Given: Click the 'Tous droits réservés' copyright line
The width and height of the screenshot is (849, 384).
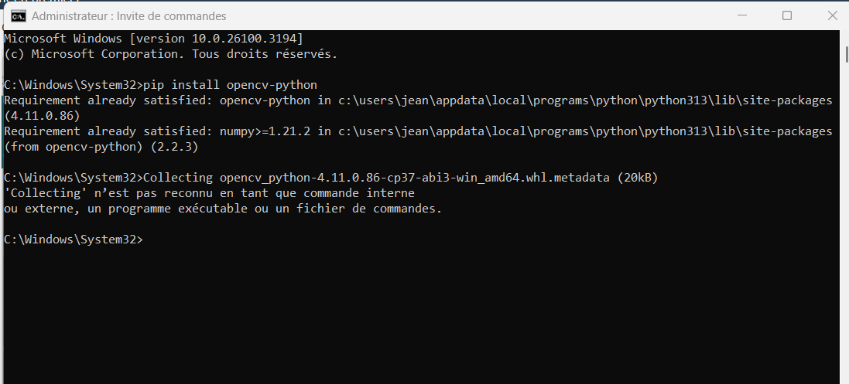Looking at the screenshot, I should click(x=170, y=54).
